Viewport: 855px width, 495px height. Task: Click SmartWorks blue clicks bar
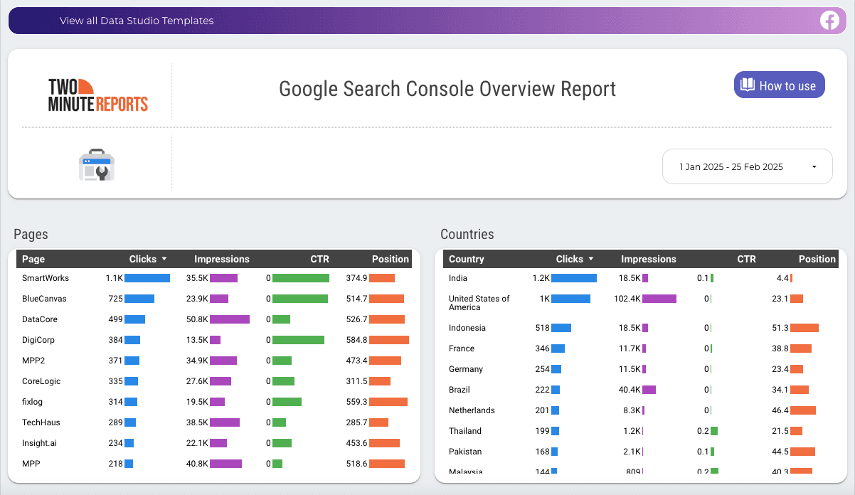click(147, 278)
